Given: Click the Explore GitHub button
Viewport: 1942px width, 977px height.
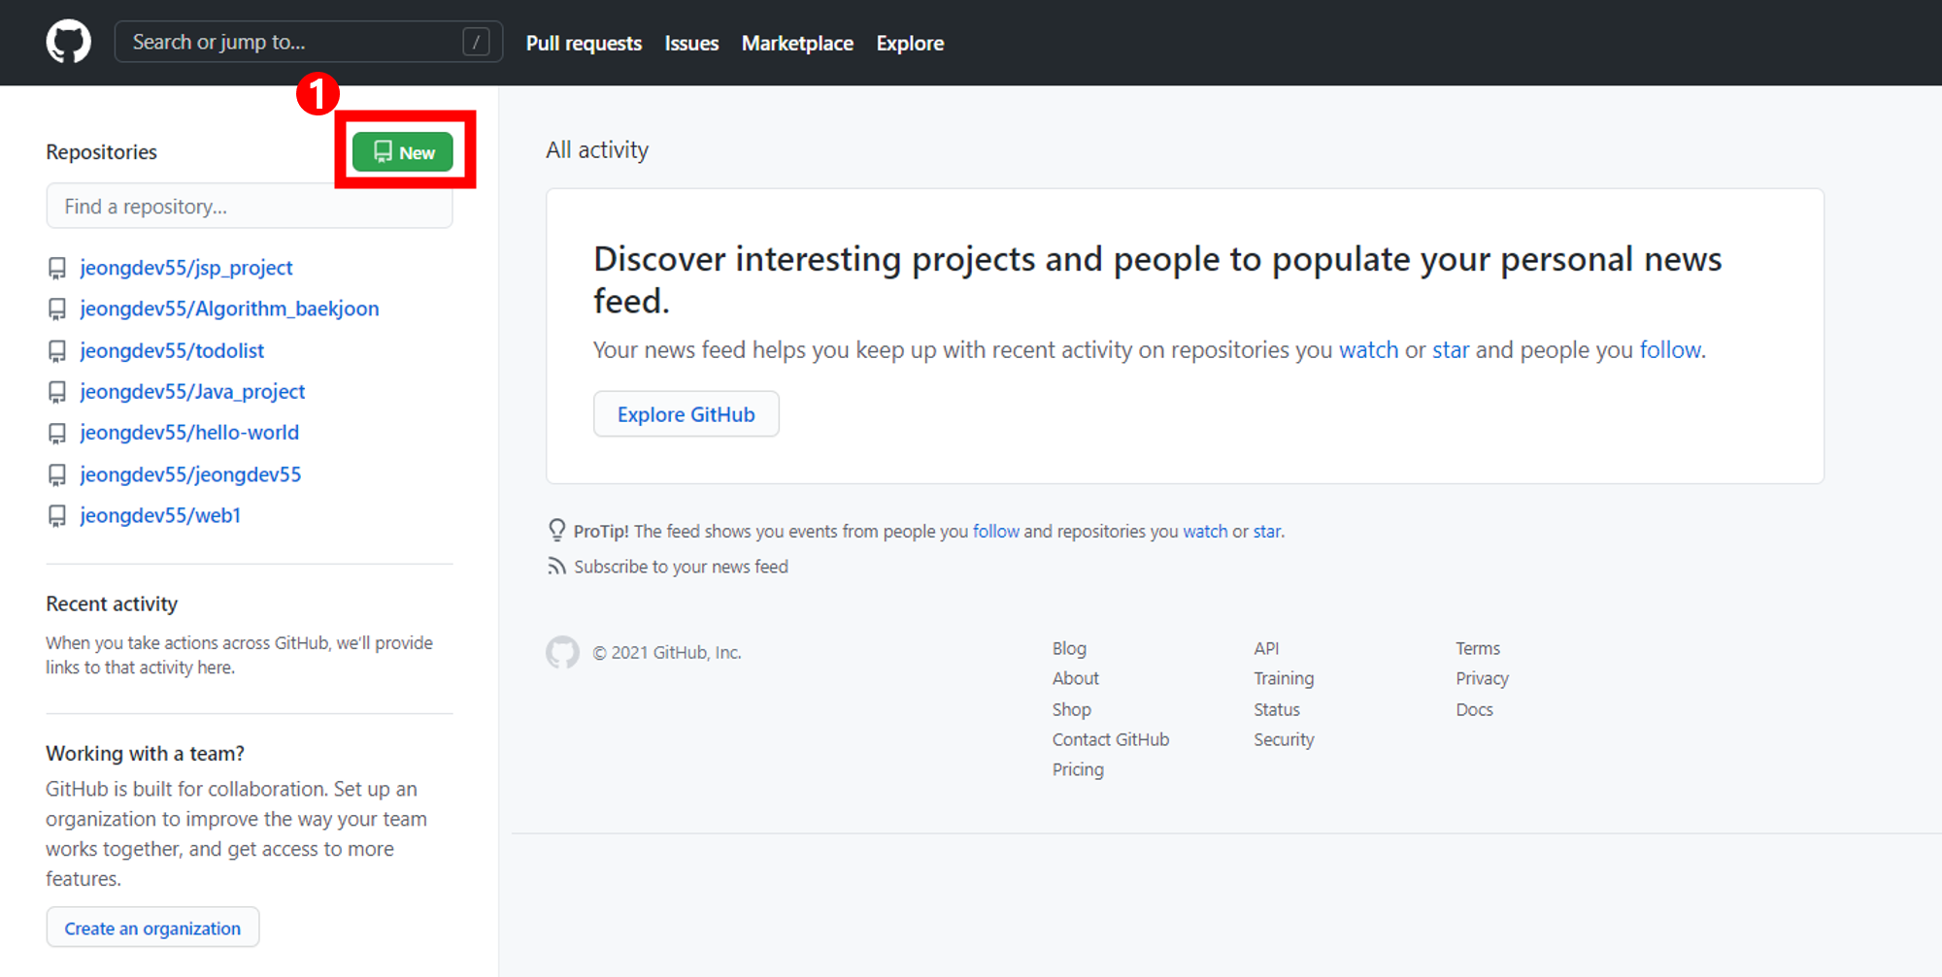Looking at the screenshot, I should coord(686,414).
